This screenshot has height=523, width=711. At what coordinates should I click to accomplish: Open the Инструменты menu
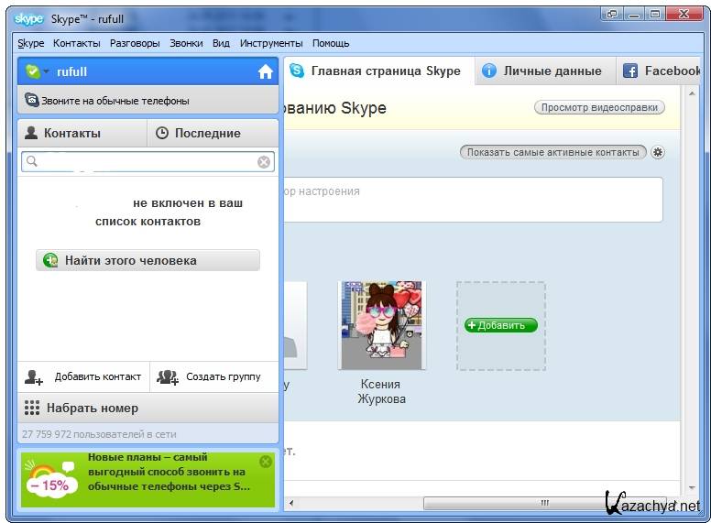click(271, 43)
